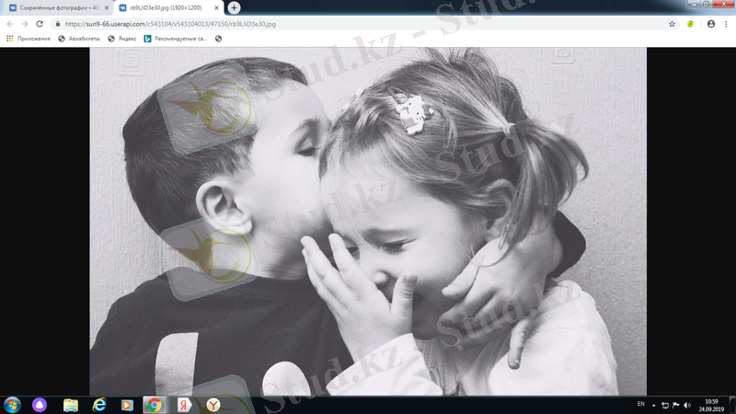This screenshot has height=414, width=736.
Task: Switch to the Сохранённые фотографии tab
Action: tap(59, 8)
